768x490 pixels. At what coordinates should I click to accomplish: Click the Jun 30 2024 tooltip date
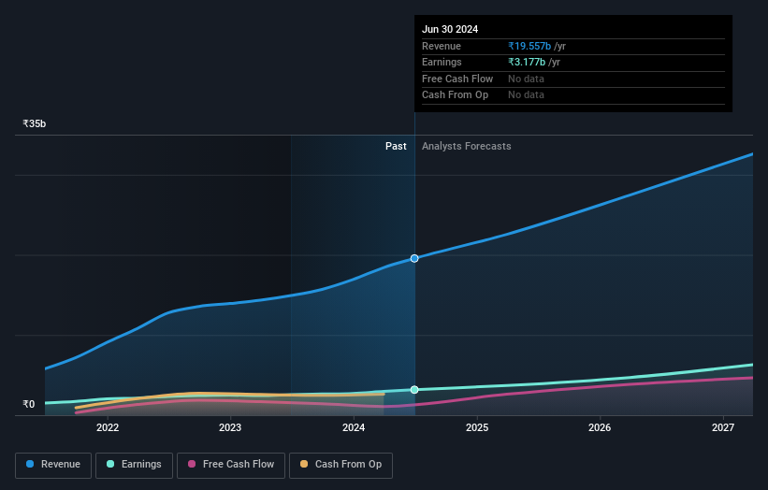[x=450, y=29]
